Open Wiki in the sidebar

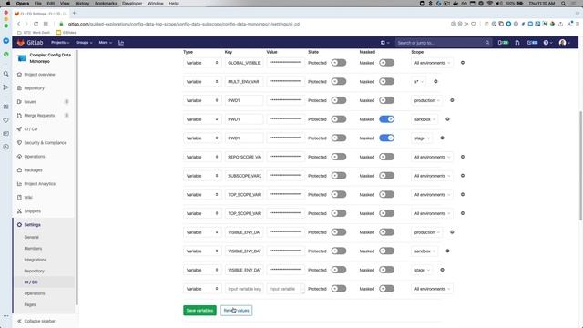point(25,198)
